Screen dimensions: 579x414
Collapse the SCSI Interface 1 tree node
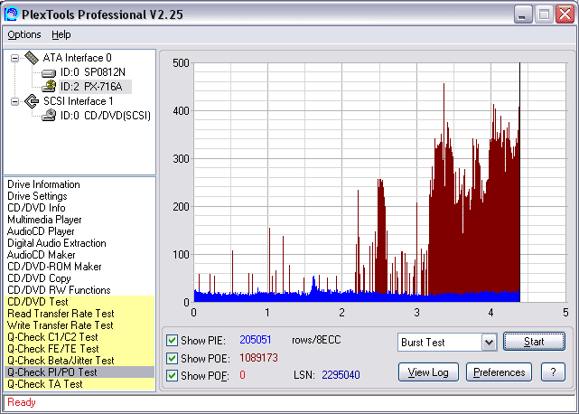(14, 101)
